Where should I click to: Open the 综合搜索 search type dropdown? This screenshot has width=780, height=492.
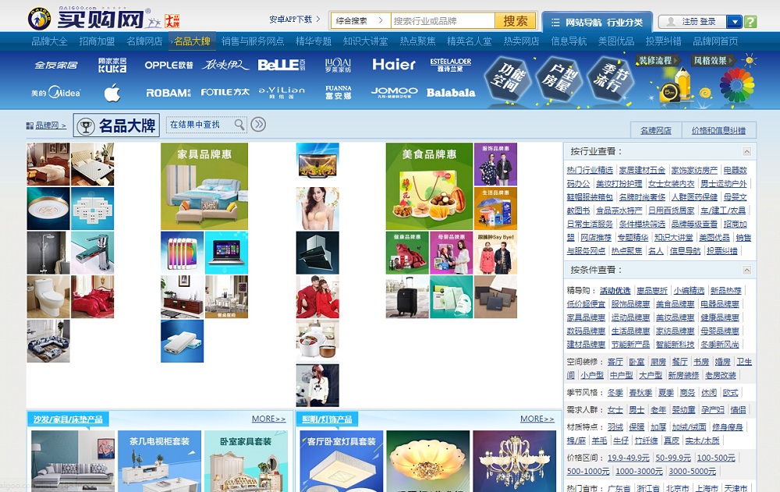click(360, 21)
